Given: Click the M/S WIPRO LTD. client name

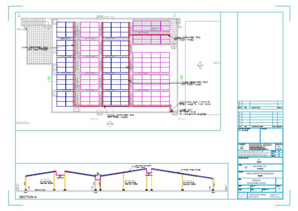Looking at the screenshot, I should tap(260, 166).
